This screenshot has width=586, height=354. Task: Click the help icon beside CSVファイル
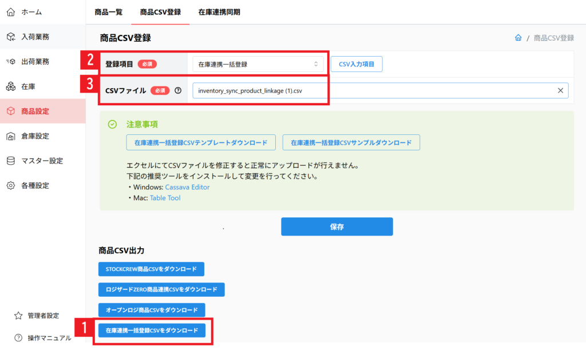point(179,90)
